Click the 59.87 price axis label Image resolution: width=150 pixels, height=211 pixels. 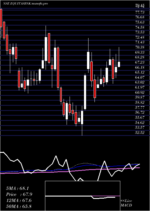[x=140, y=97]
